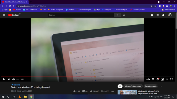Go to YouTube home via logo
This screenshot has height=99, width=177.
point(14,15)
